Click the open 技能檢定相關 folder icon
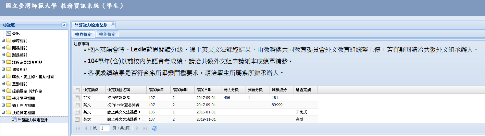 9,113
